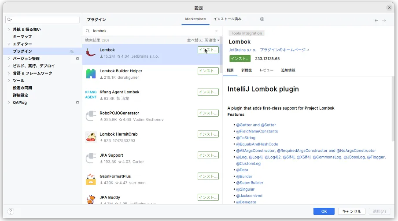Open the 追加情報 tab

tap(288, 70)
